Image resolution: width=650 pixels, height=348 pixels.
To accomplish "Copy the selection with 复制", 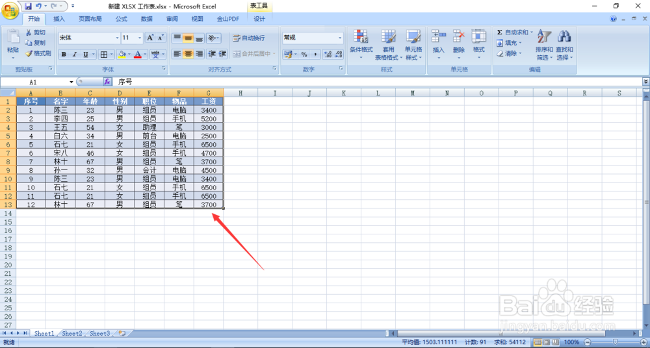I will tap(35, 43).
